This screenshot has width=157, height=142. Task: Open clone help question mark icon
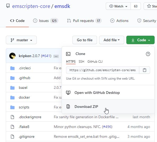coord(148,54)
